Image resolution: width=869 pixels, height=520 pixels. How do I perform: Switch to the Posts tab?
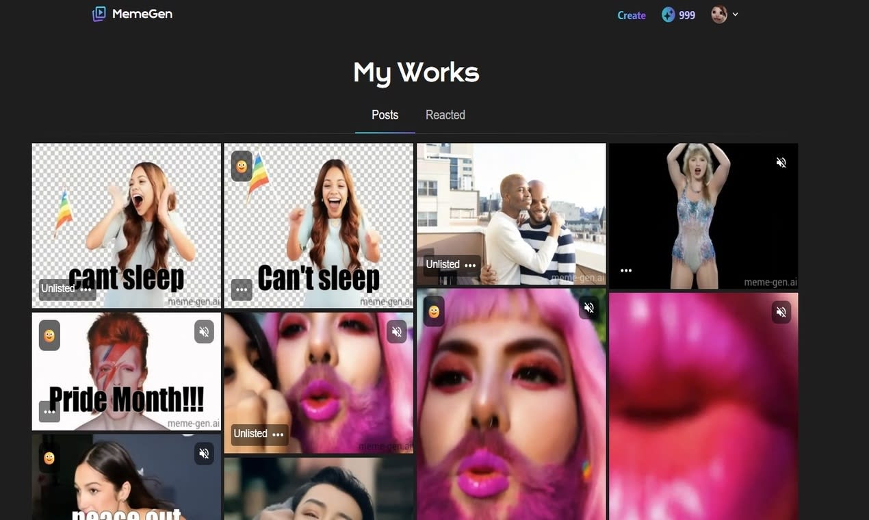point(385,115)
